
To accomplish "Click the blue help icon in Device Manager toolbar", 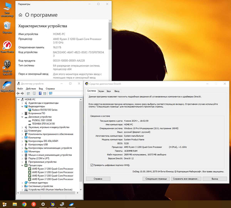I will click(40, 93).
